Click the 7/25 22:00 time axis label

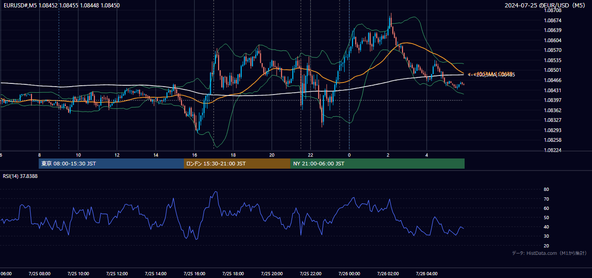pos(310,273)
